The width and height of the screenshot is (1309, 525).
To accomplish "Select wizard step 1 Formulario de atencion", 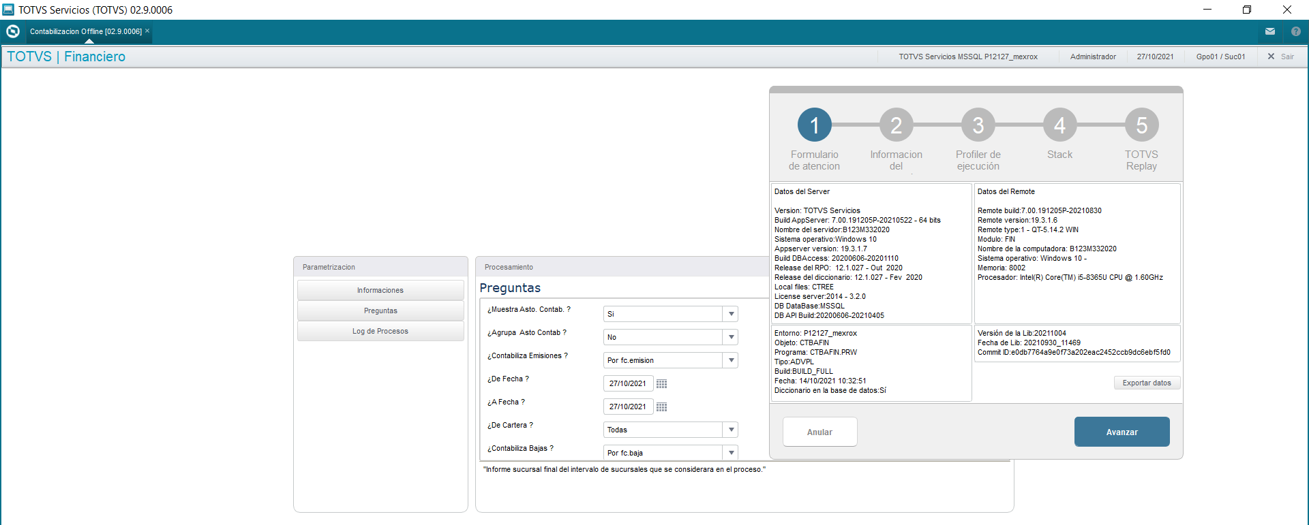I will [814, 125].
